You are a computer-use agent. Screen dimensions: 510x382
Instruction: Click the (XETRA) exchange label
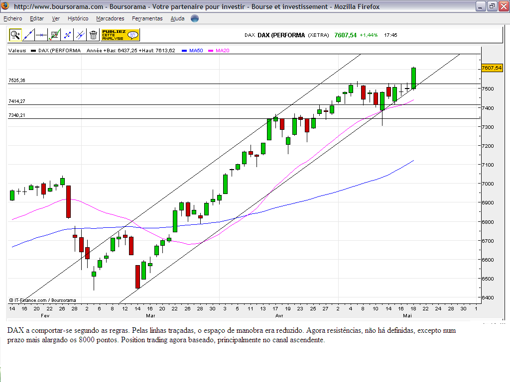point(318,35)
